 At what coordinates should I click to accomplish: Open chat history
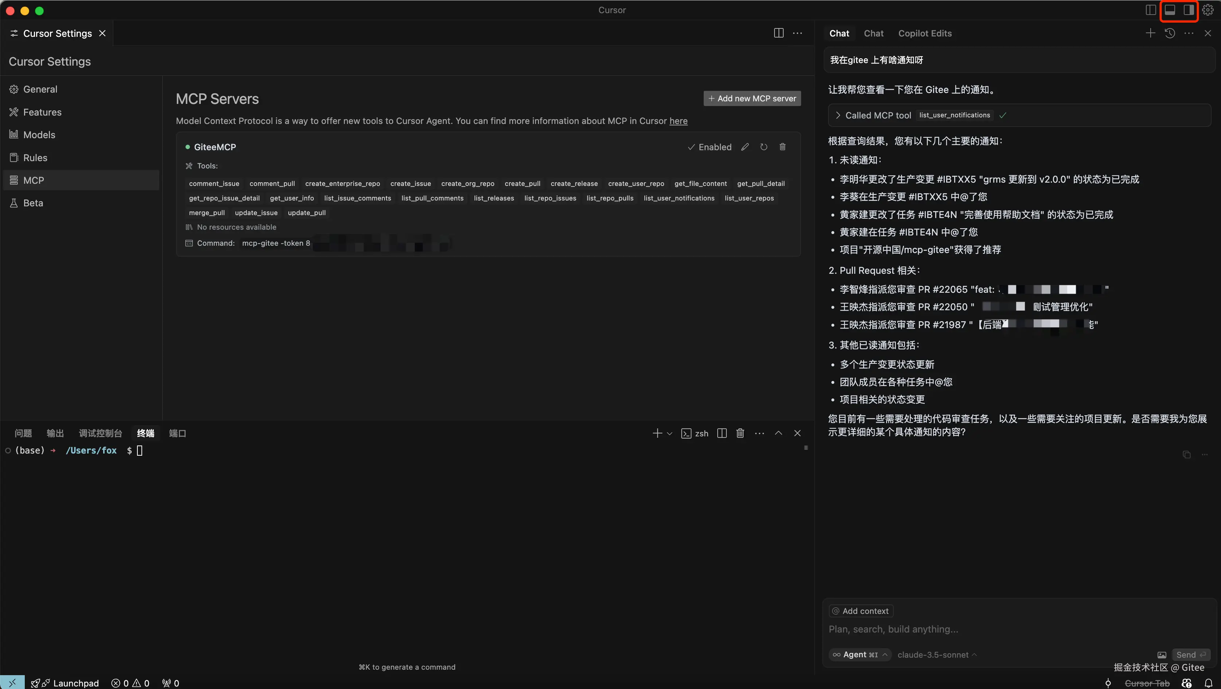point(1170,33)
